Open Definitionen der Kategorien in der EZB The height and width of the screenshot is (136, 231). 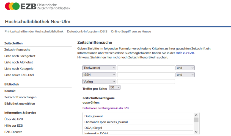(106, 108)
